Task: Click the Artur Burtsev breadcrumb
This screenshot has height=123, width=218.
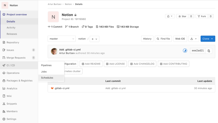Action: (x=54, y=4)
